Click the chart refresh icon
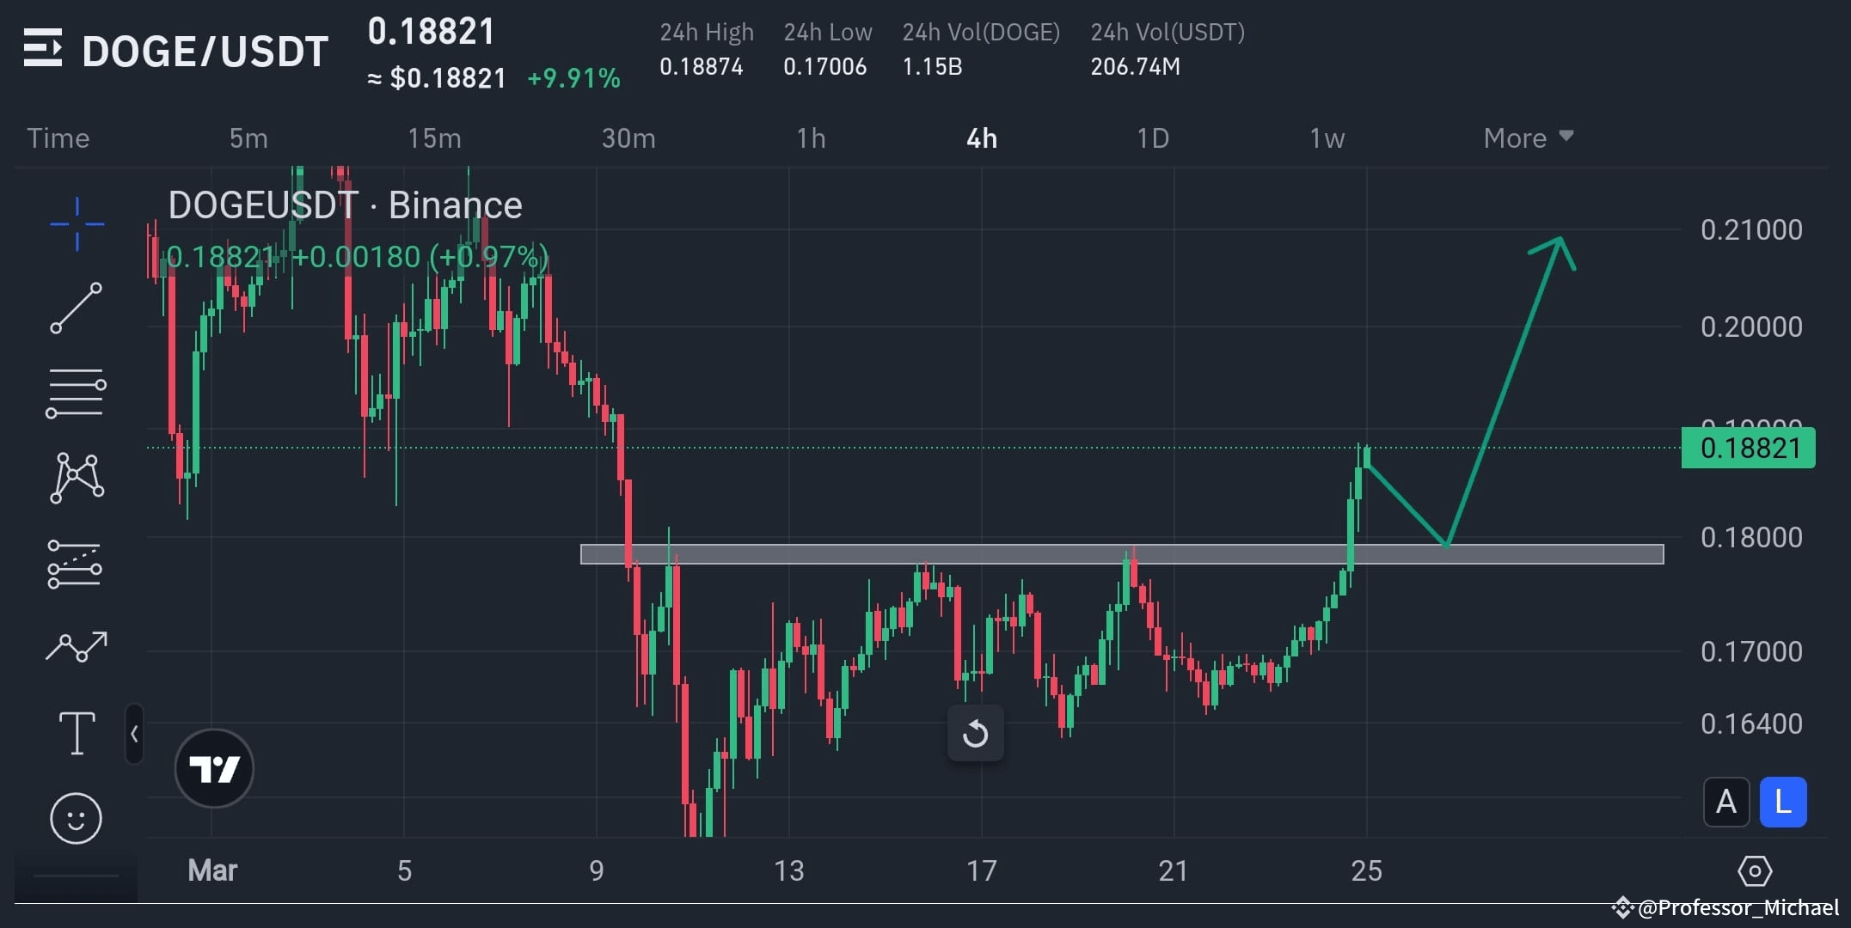Screen dimensions: 1851x928 pos(976,733)
